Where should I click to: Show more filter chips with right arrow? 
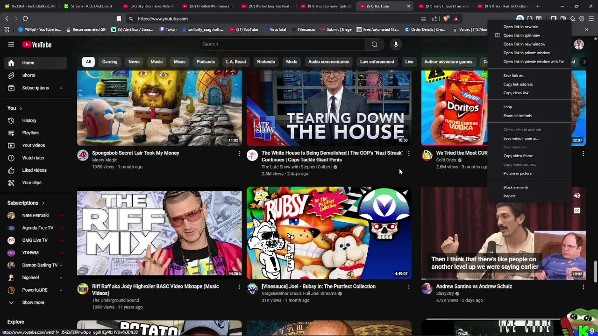584,62
